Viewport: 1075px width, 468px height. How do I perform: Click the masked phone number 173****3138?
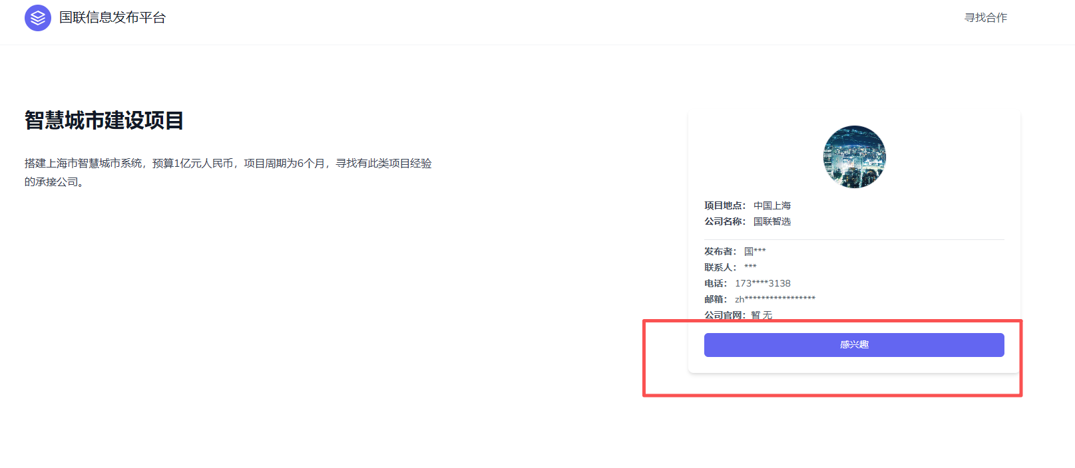[763, 284]
